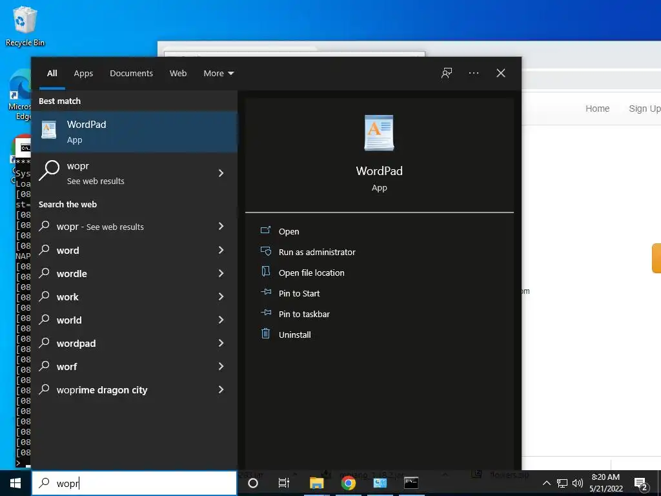
Task: Click the large WordPad icon in preview pane
Action: 379,133
